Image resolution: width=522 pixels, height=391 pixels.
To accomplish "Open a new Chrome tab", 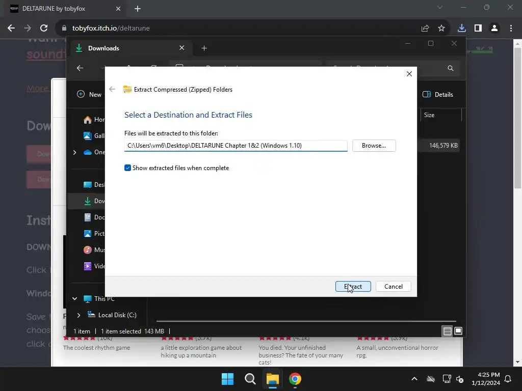I will click(138, 9).
